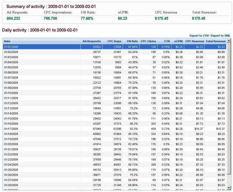The width and height of the screenshot is (233, 192).
Task: Click the Export to CSV link
Action: tap(199, 35)
